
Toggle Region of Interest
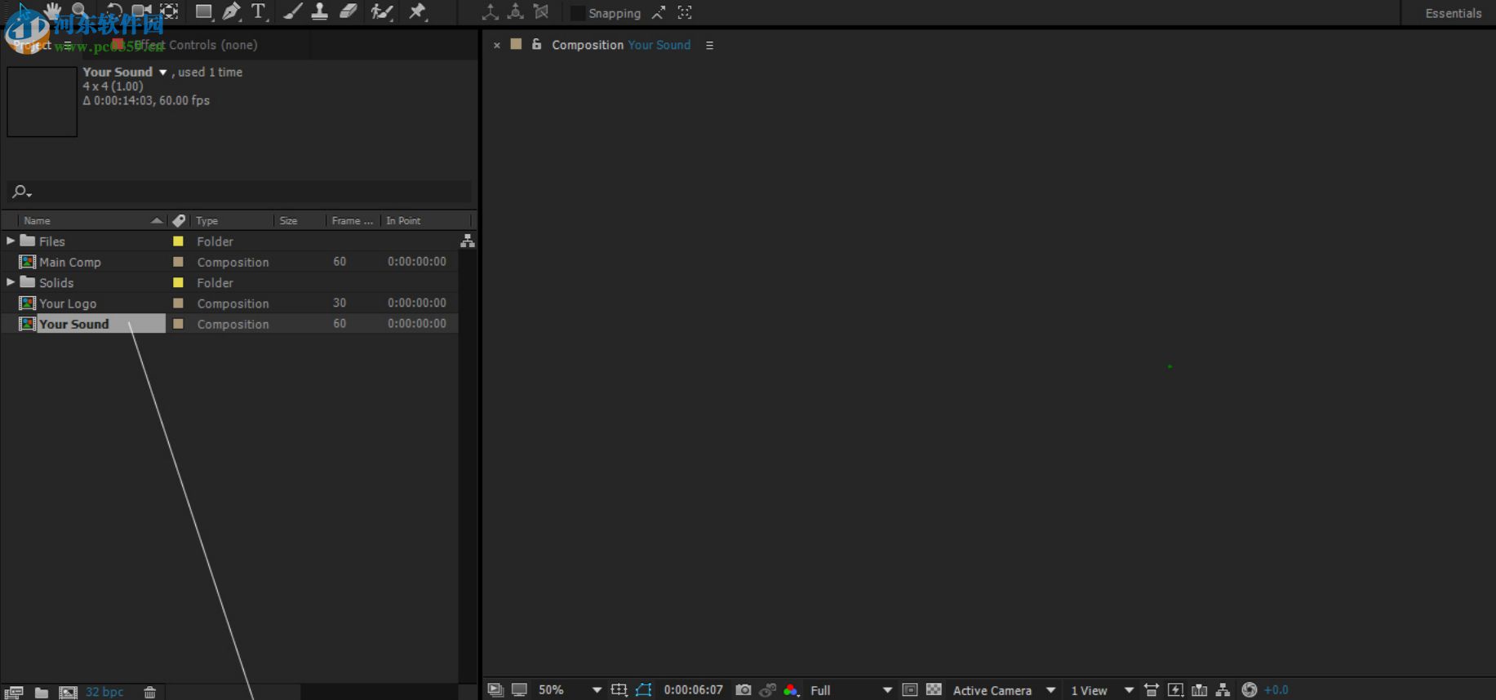(910, 690)
